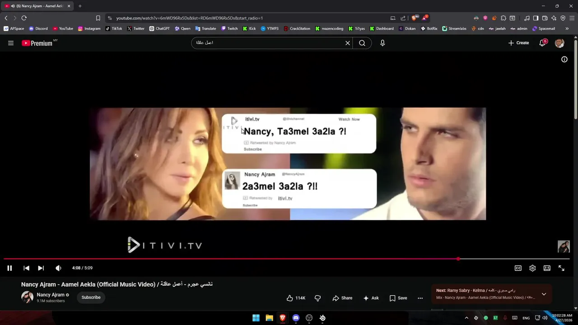Click in the YouTube search field

(269, 43)
